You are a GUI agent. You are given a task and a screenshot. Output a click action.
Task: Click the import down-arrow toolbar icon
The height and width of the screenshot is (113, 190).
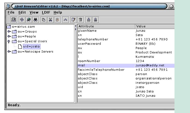pos(88,20)
